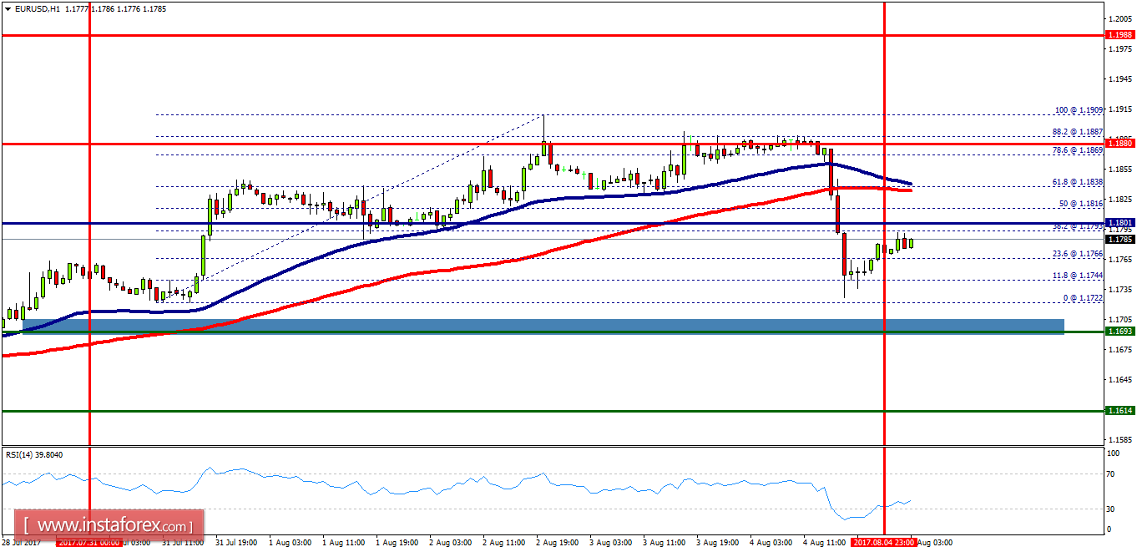Select the leftmost vertical red line
The image size is (1137, 552).
(89, 251)
